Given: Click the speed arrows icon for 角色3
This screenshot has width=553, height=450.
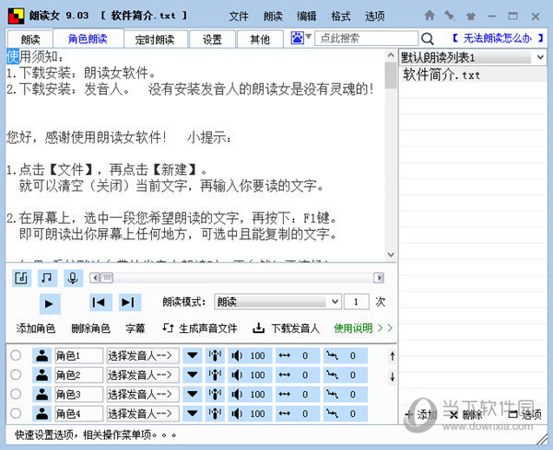Looking at the screenshot, I should [x=284, y=395].
